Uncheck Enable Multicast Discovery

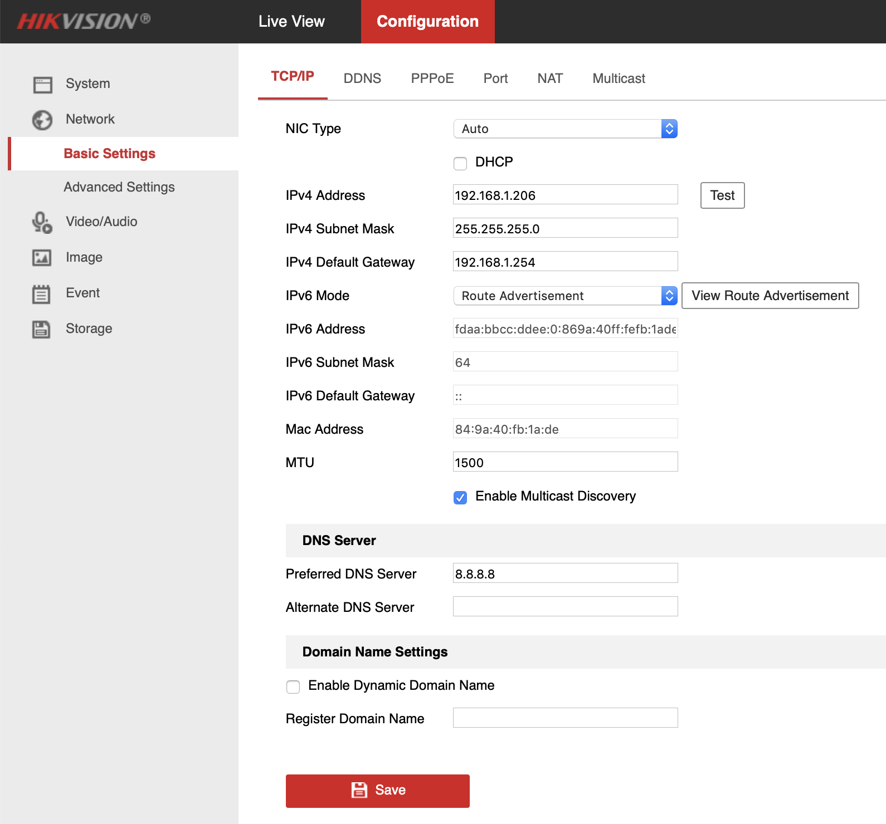pos(460,497)
